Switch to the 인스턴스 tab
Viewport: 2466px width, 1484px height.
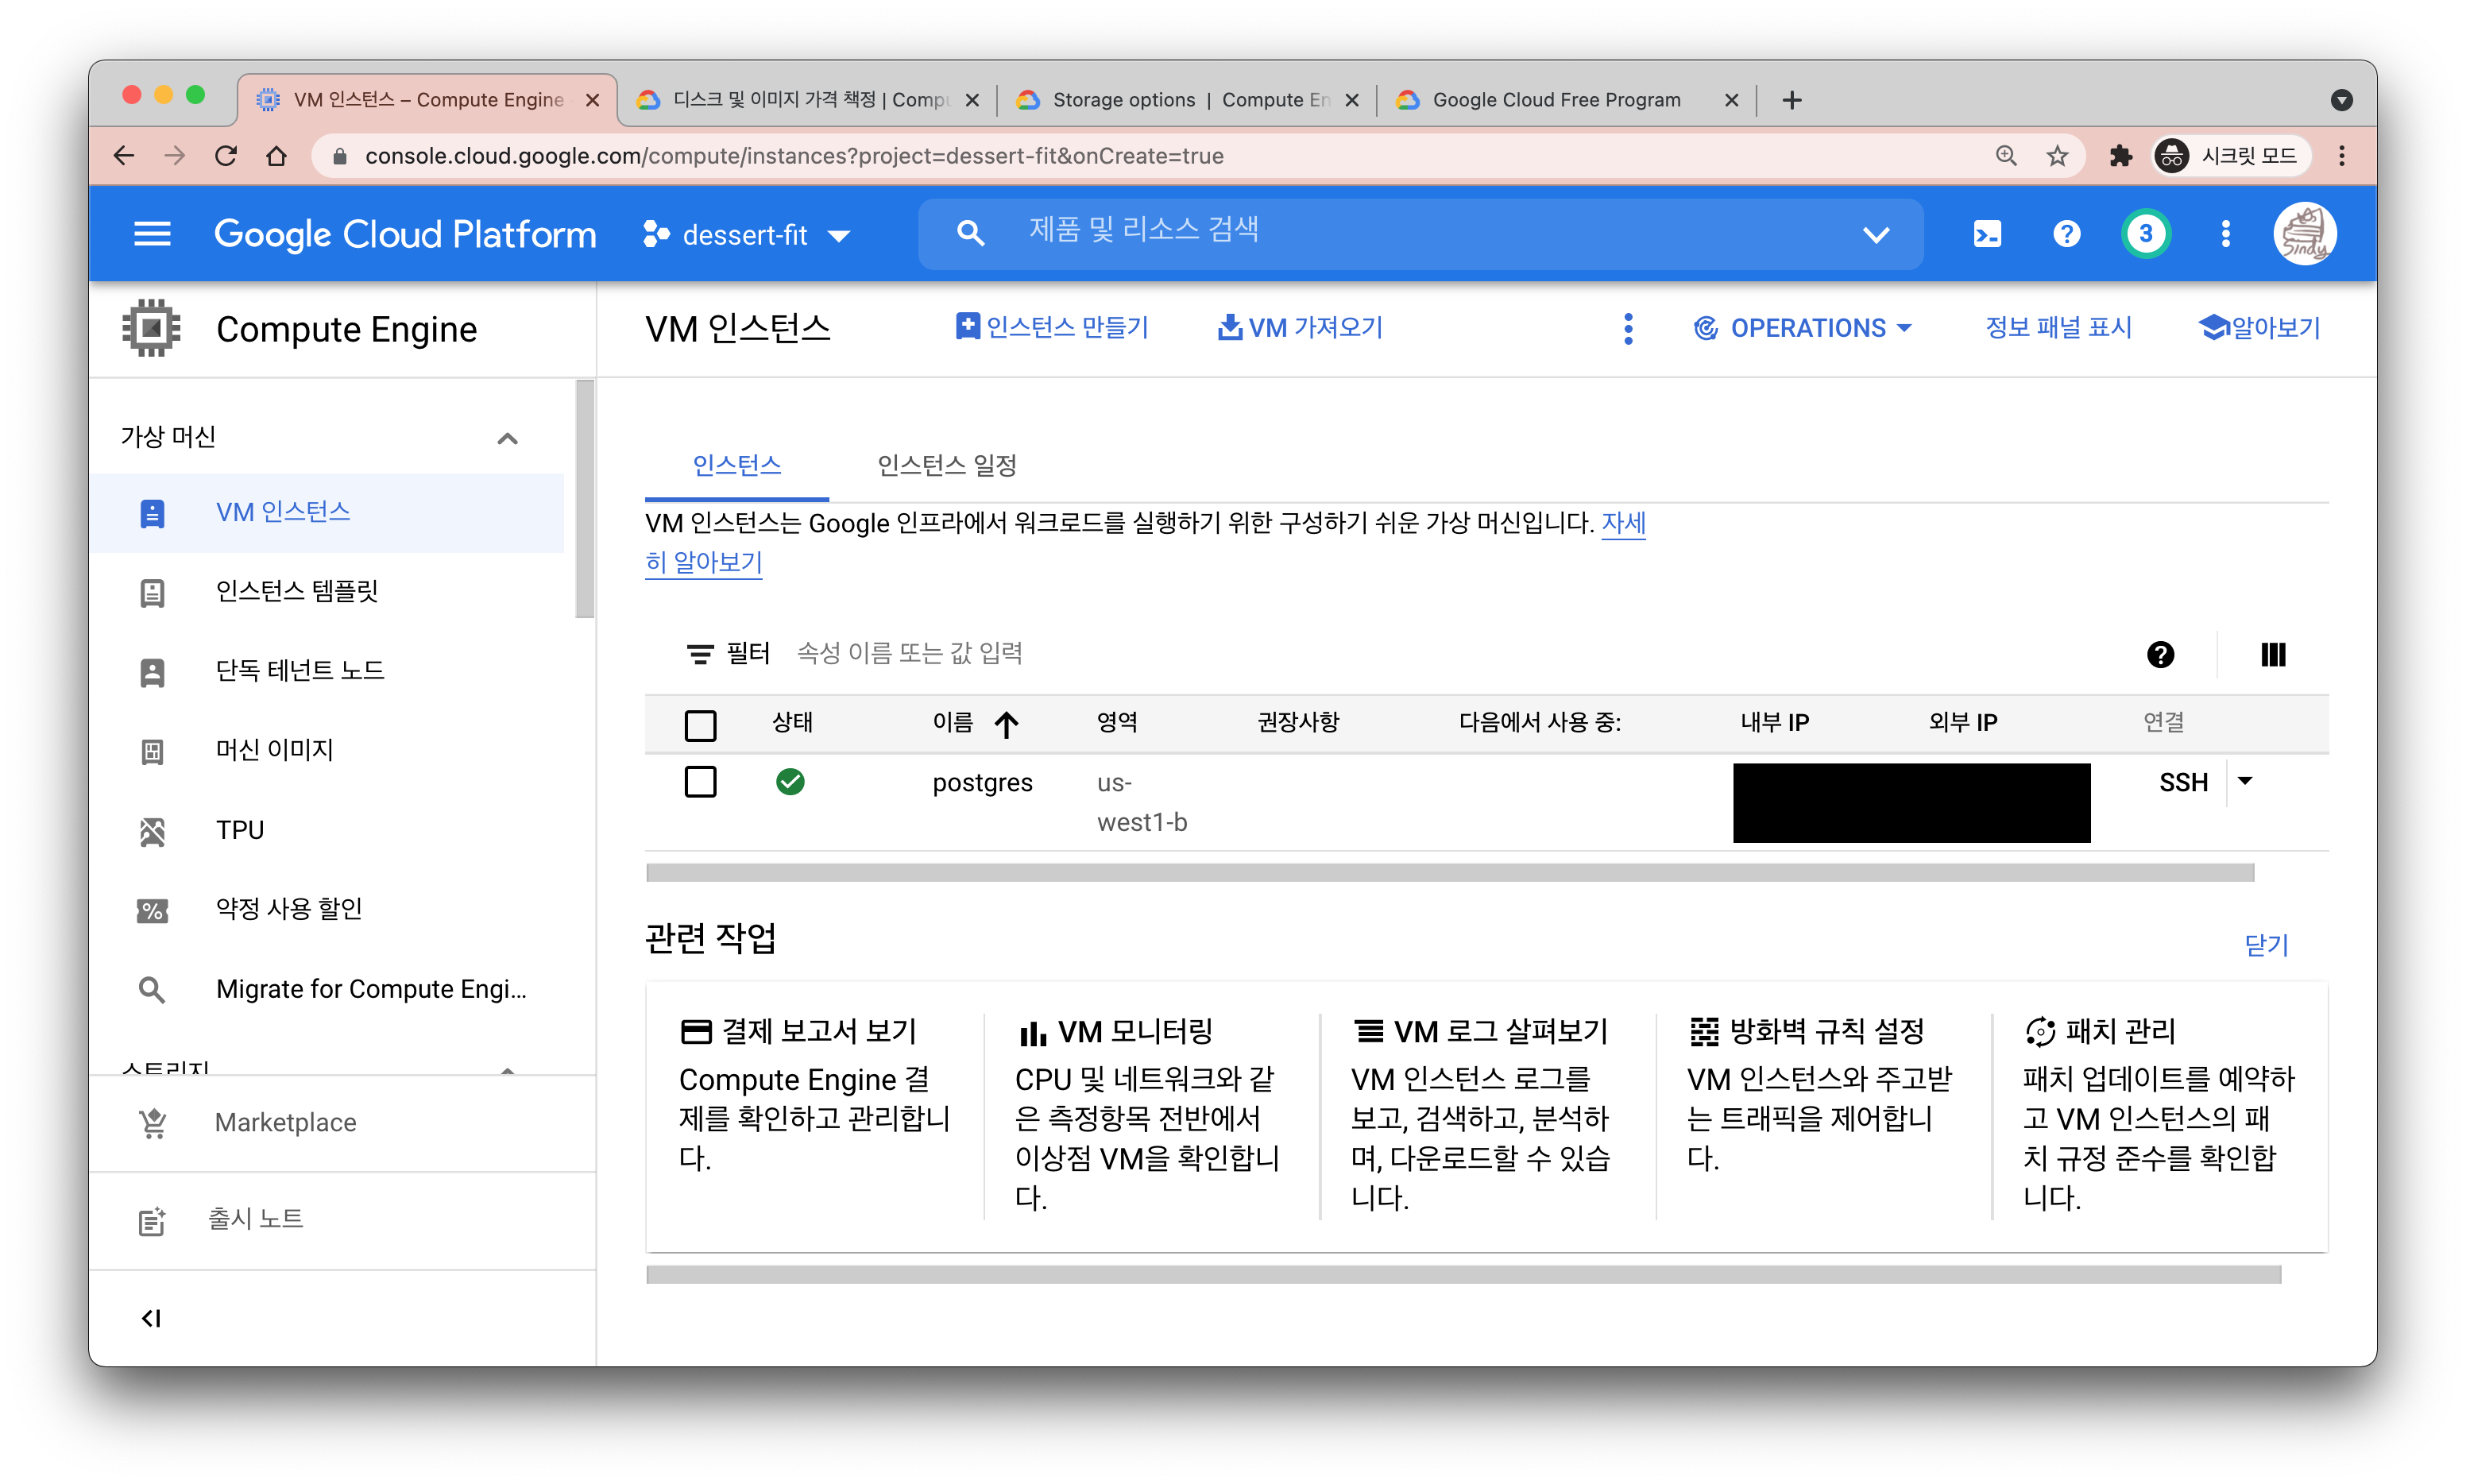tap(736, 465)
